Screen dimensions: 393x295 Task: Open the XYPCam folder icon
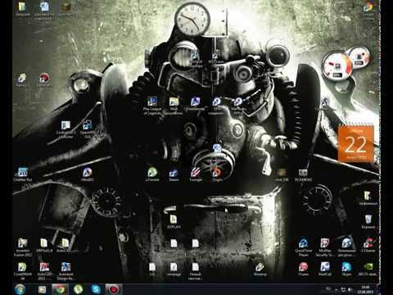point(174,221)
